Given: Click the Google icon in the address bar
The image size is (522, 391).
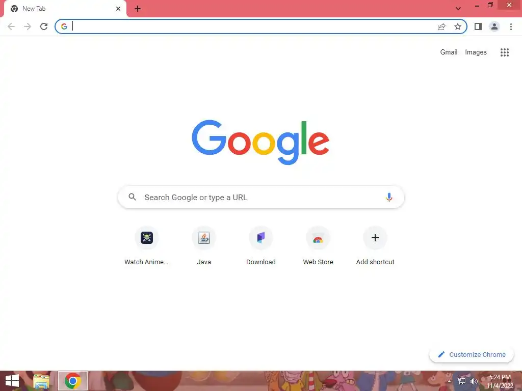Looking at the screenshot, I should [x=64, y=26].
